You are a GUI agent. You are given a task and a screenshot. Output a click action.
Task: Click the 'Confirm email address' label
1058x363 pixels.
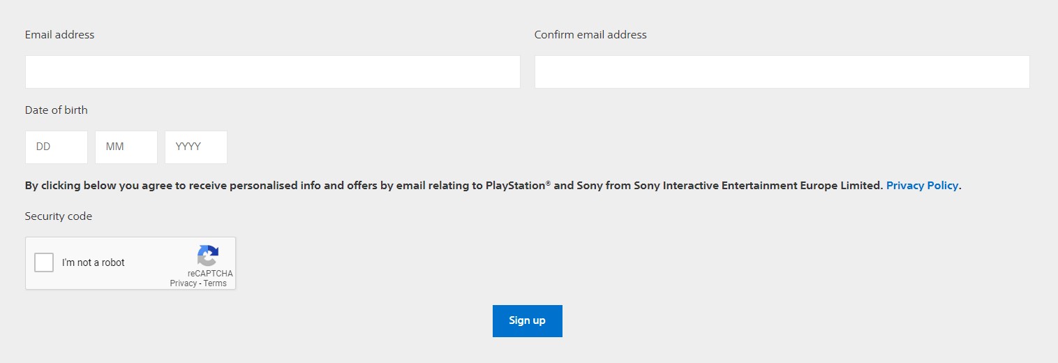pyautogui.click(x=590, y=35)
